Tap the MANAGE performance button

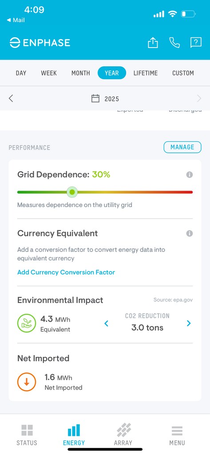[x=182, y=147]
